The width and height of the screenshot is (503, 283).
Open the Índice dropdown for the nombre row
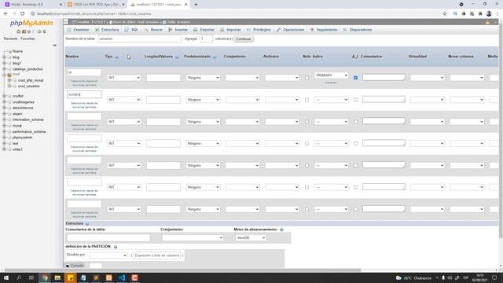click(331, 100)
